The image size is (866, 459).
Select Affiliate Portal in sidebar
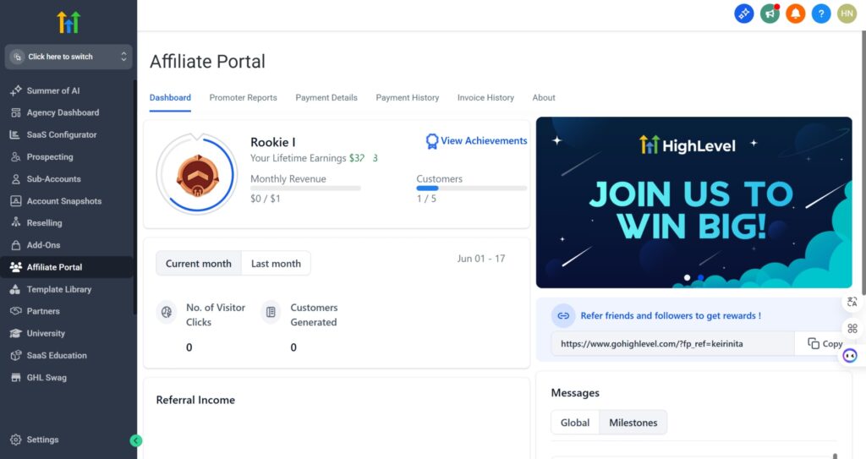66,267
